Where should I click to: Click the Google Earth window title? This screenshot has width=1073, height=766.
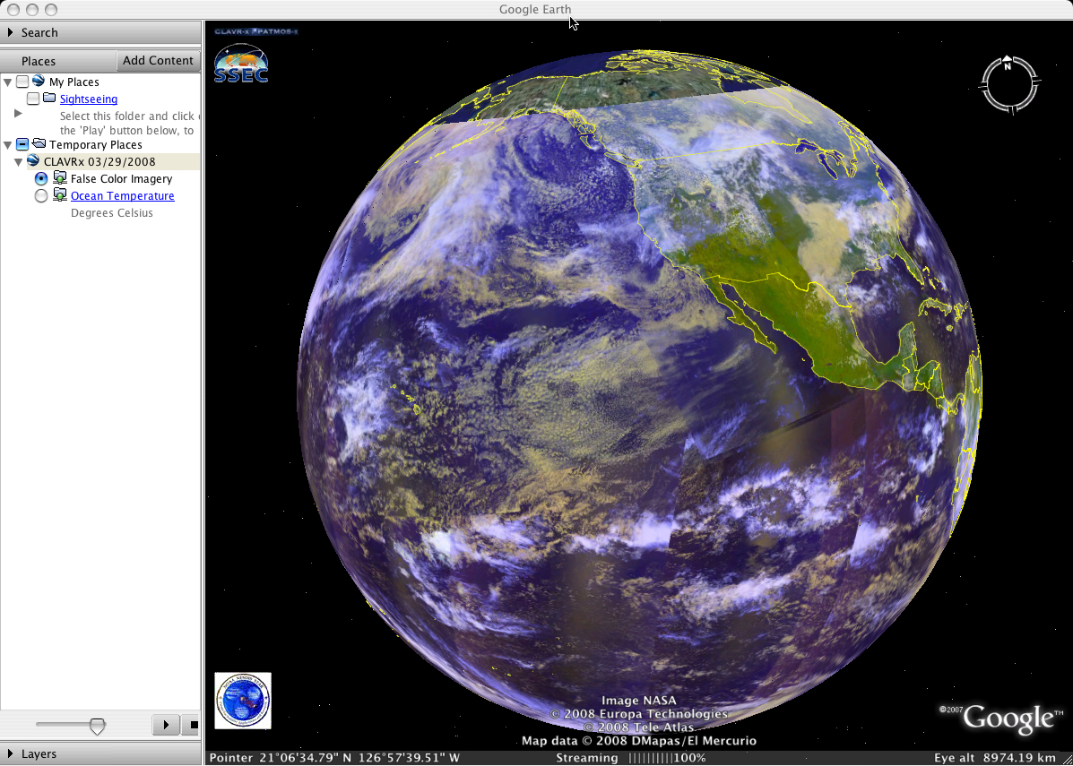[x=535, y=10]
